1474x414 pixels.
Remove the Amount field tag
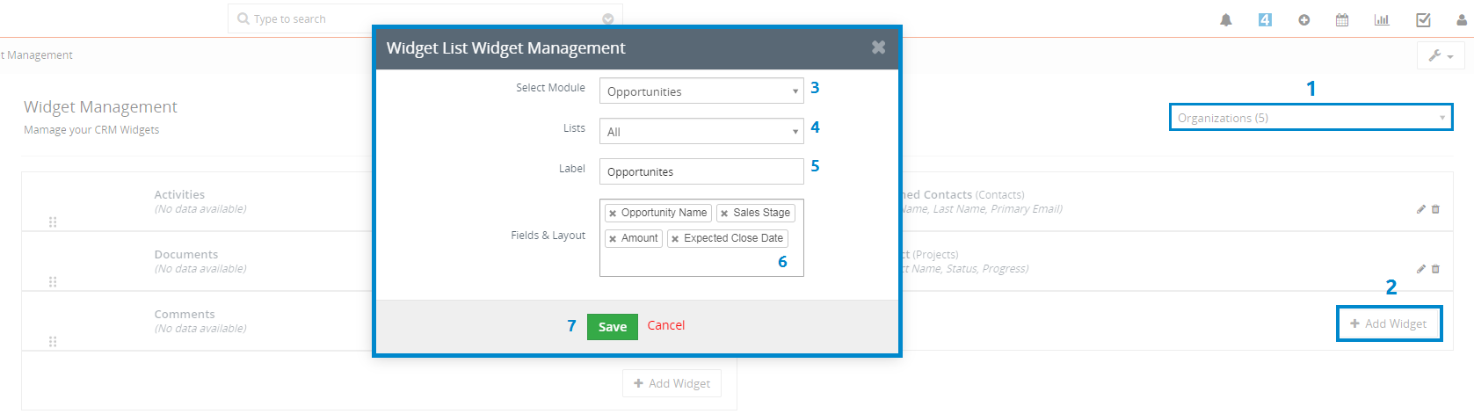tap(613, 239)
